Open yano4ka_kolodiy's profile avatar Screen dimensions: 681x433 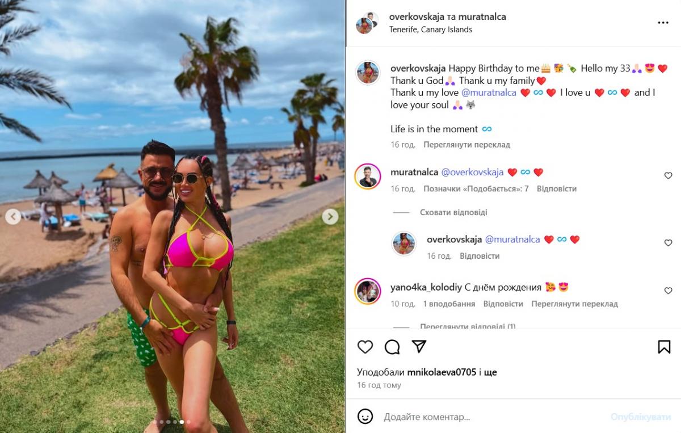pos(367,292)
